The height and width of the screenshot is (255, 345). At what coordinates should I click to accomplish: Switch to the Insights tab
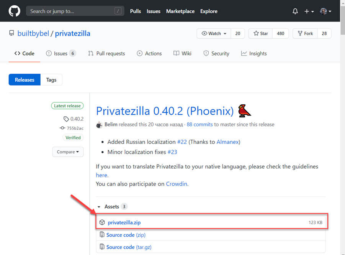tap(254, 54)
